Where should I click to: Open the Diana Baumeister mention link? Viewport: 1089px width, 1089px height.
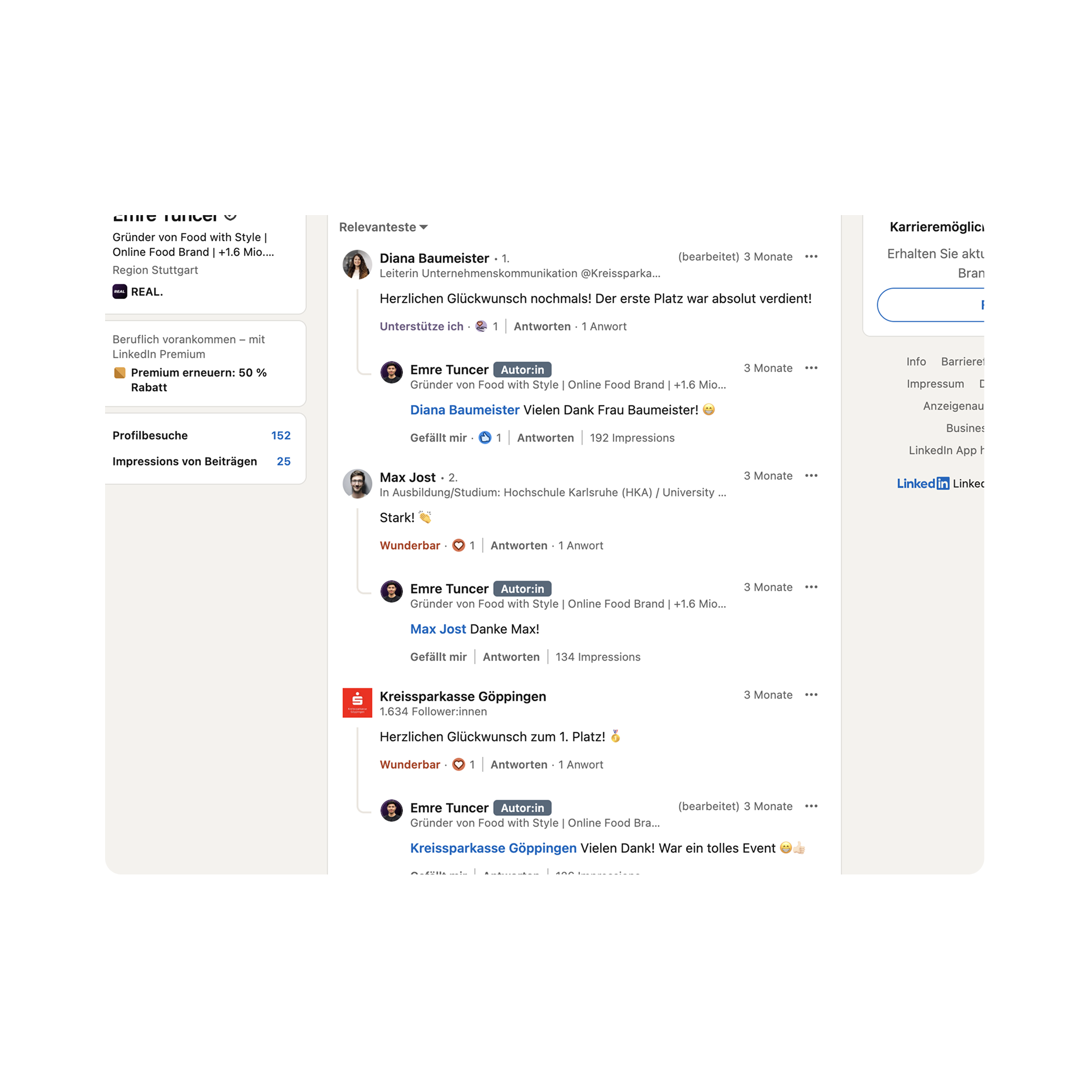pyautogui.click(x=465, y=410)
